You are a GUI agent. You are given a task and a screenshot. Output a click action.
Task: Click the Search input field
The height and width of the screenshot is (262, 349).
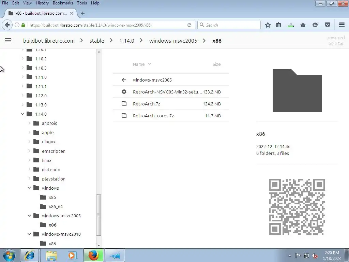coord(229,25)
